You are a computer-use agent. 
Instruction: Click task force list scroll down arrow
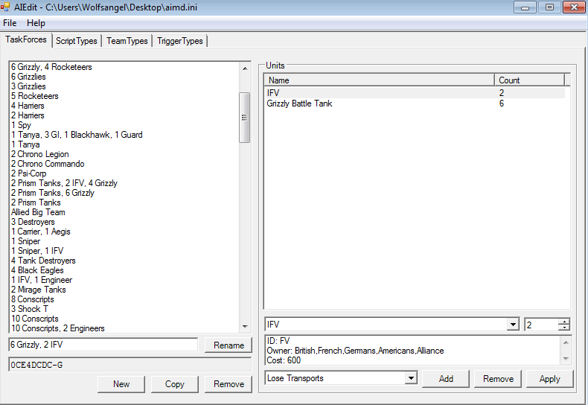245,327
